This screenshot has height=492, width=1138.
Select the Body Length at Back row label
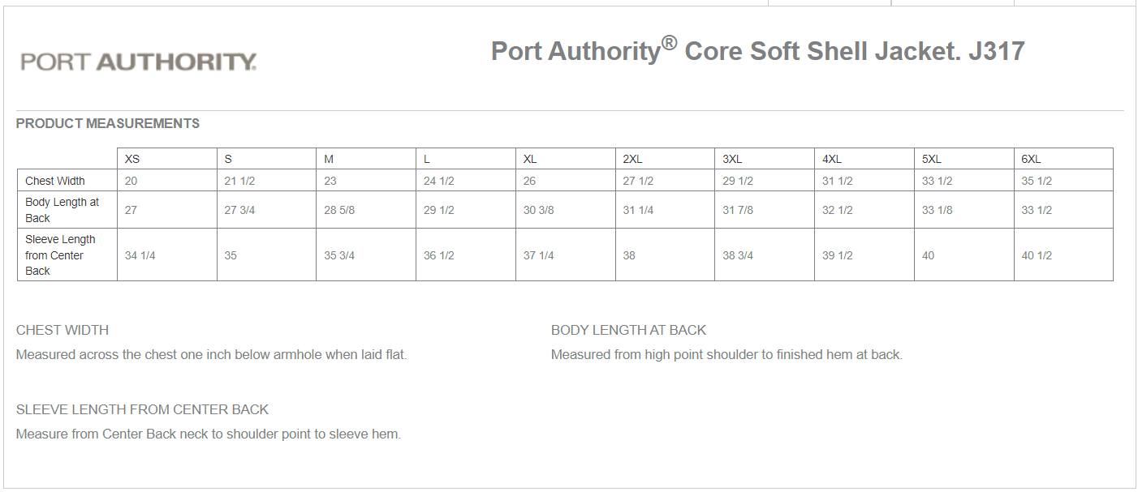pos(62,210)
